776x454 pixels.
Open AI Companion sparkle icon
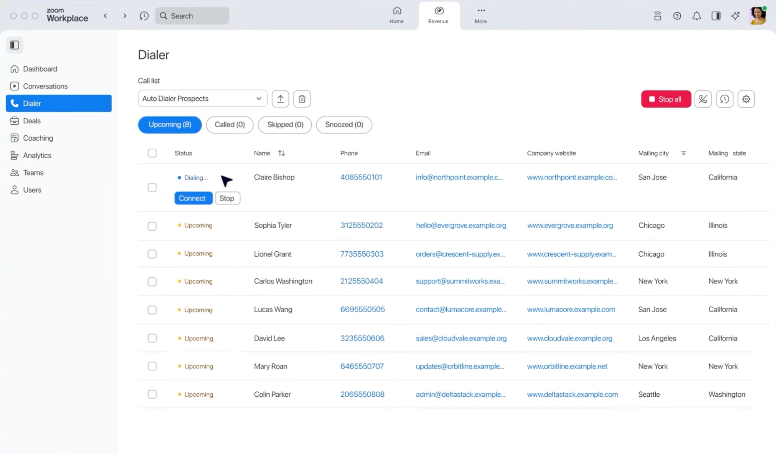pyautogui.click(x=735, y=16)
